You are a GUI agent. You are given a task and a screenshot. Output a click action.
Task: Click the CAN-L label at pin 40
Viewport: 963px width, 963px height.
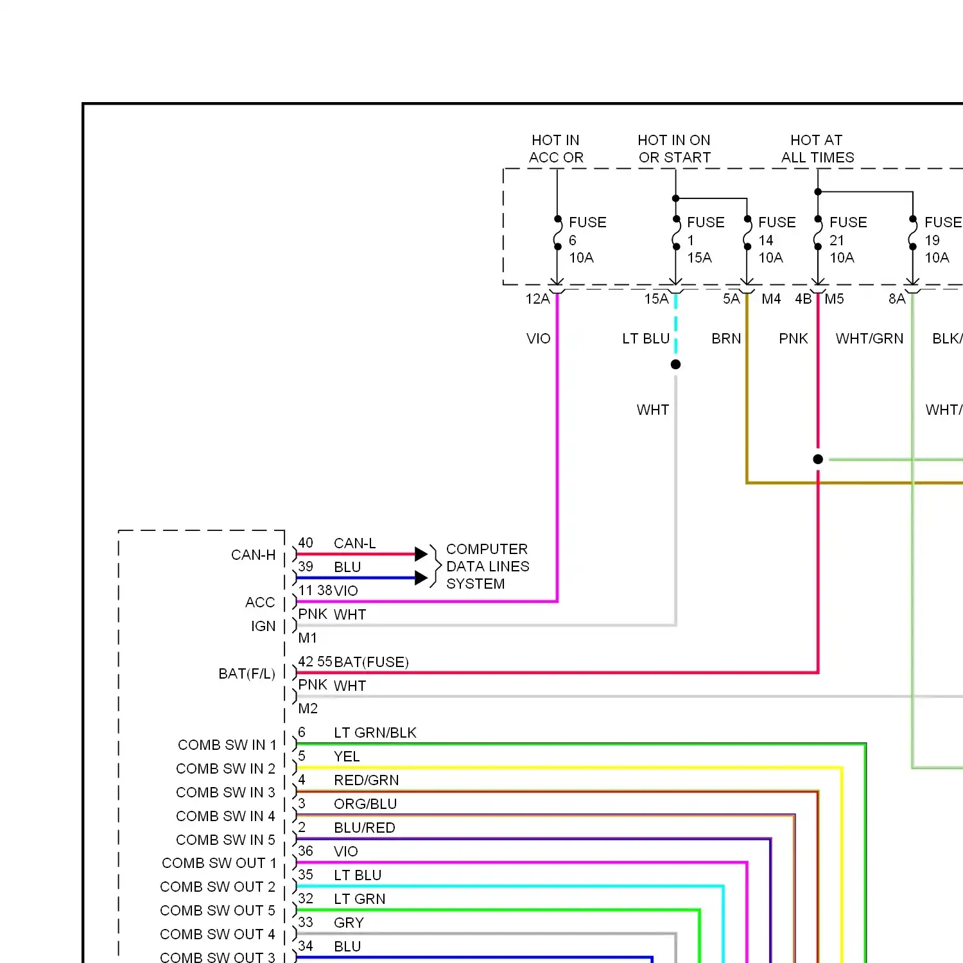click(x=354, y=544)
